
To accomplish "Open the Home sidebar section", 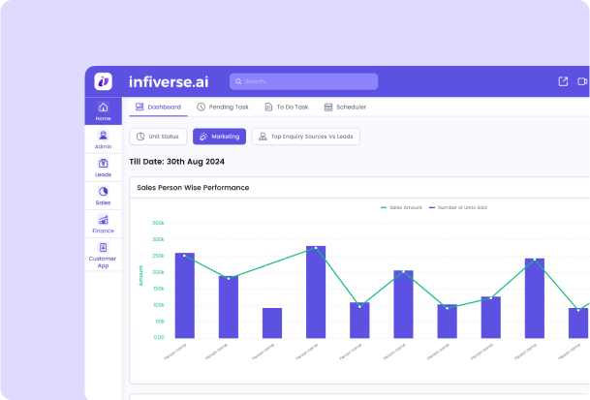I will [104, 110].
